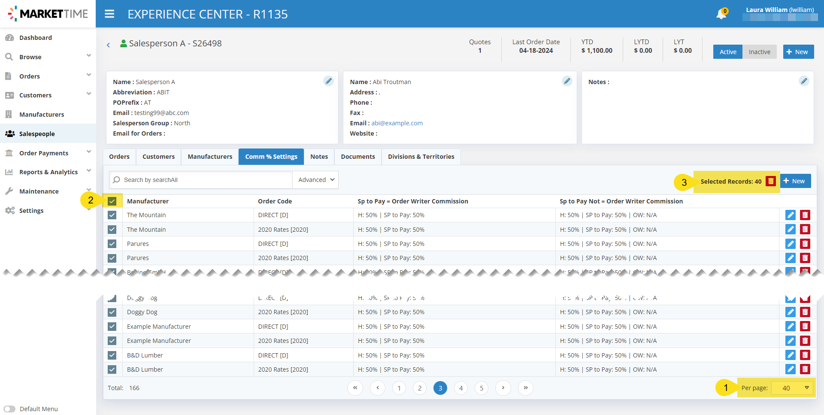Image resolution: width=824 pixels, height=415 pixels.
Task: Edit The Mountain DIRECT [D] row
Action: [x=790, y=215]
